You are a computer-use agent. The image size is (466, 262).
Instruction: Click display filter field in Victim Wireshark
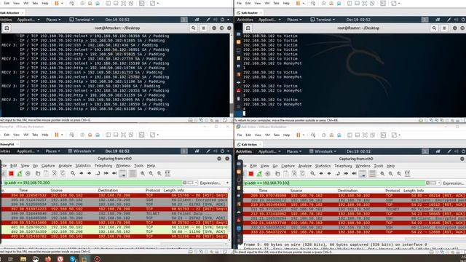coord(334,183)
